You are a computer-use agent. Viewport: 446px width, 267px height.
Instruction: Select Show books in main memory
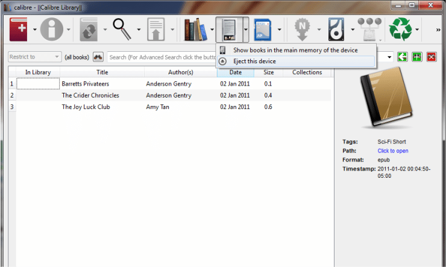pos(296,51)
